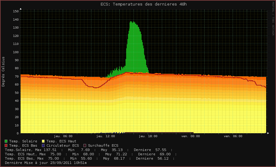Click the arrow at the X axis end
276x167 pixels.
tap(268, 133)
